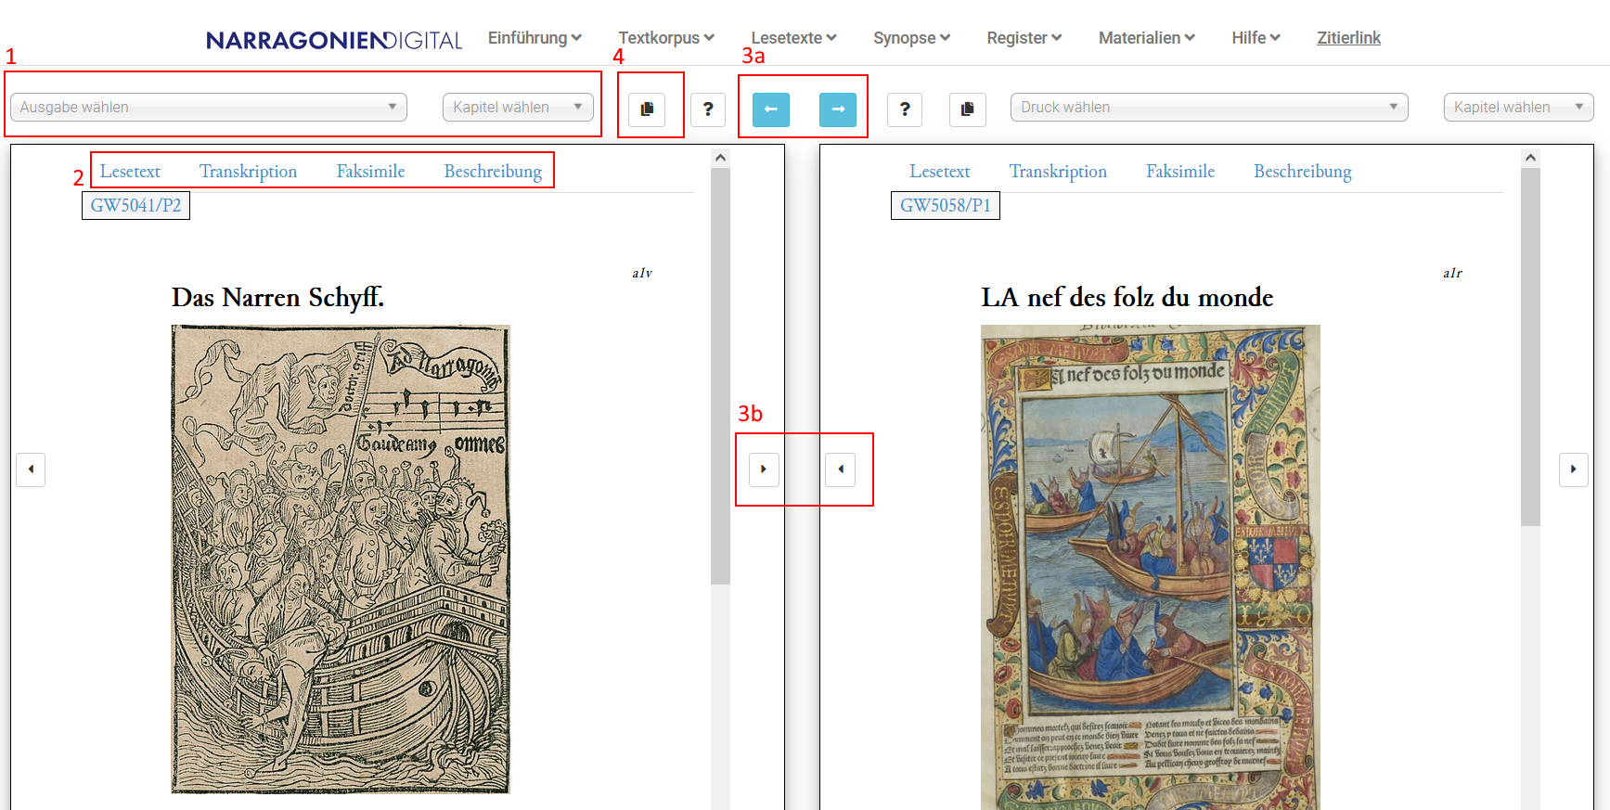Click the right panel copy icon

point(967,109)
